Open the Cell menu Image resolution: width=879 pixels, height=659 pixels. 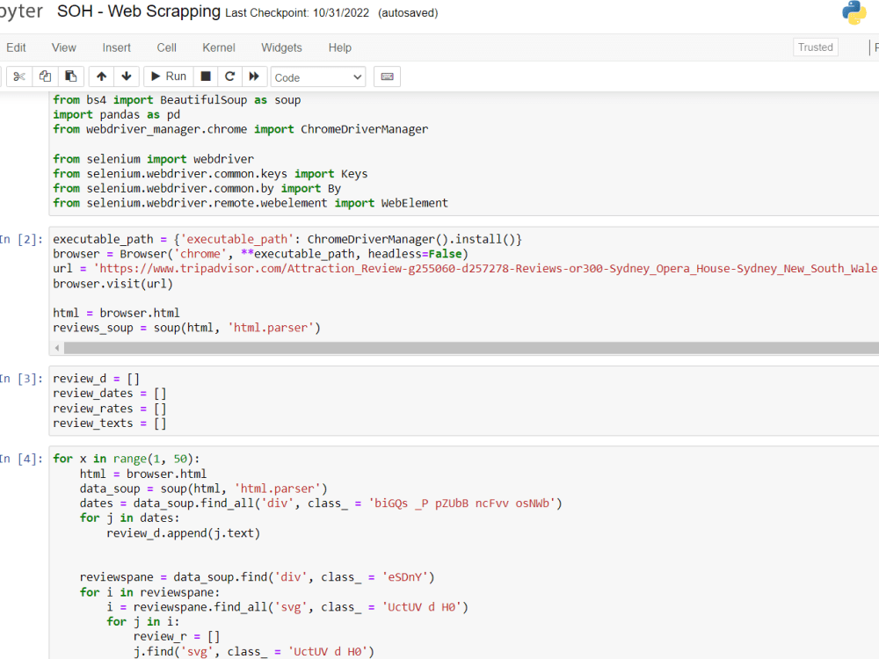click(x=166, y=47)
